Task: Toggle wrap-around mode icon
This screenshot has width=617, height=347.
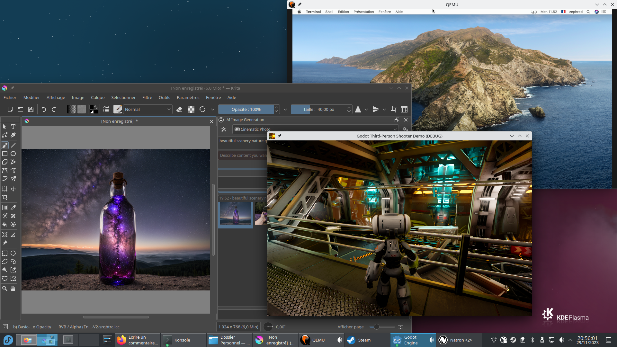Action: 394,109
